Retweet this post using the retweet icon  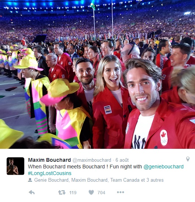(62, 192)
